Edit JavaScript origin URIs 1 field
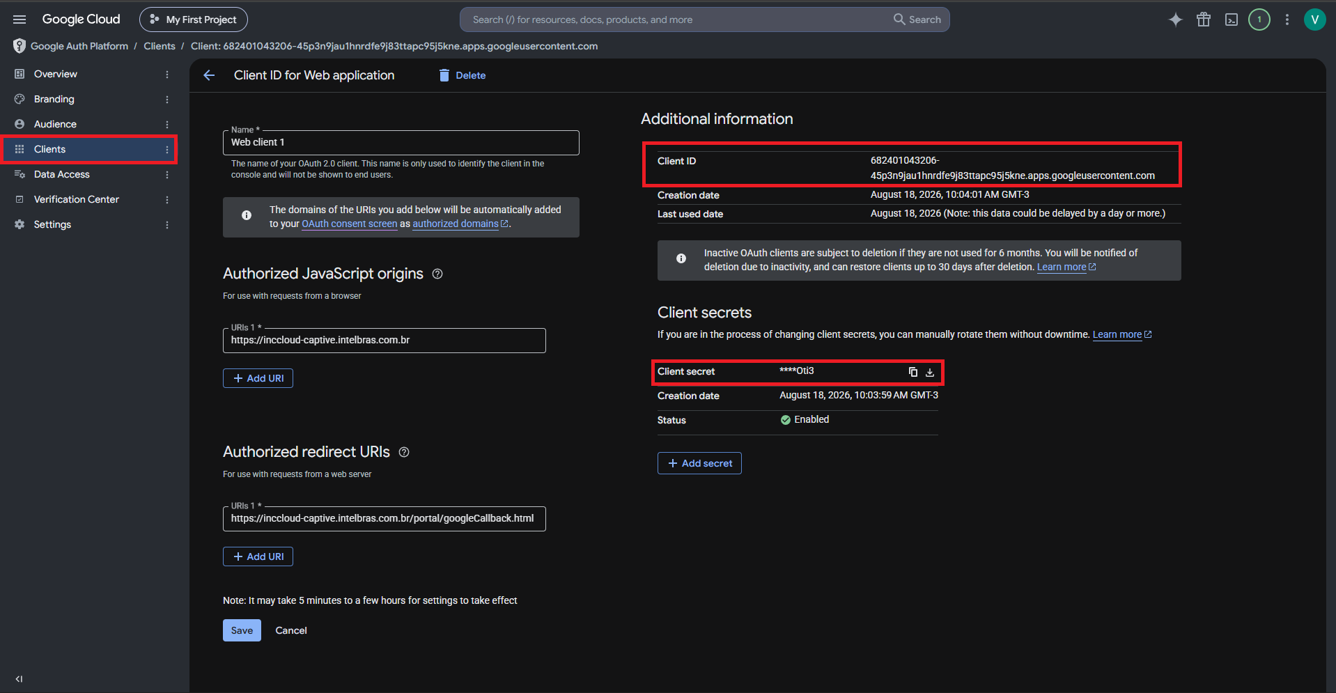This screenshot has height=693, width=1336. point(384,340)
